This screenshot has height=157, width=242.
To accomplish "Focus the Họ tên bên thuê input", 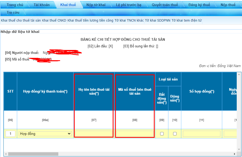I will click(x=94, y=134).
